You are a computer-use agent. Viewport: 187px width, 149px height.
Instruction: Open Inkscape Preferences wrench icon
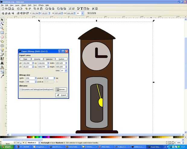pos(93,8)
